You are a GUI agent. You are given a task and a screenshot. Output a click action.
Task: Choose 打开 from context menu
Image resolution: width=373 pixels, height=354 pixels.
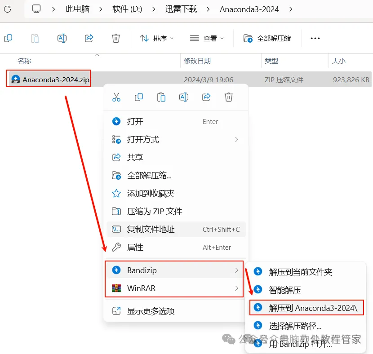pyautogui.click(x=176, y=121)
